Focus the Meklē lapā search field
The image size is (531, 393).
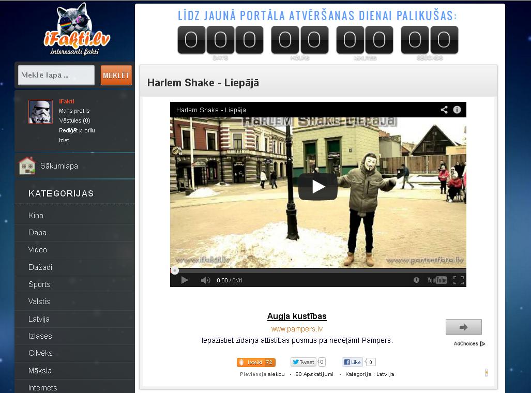56,75
